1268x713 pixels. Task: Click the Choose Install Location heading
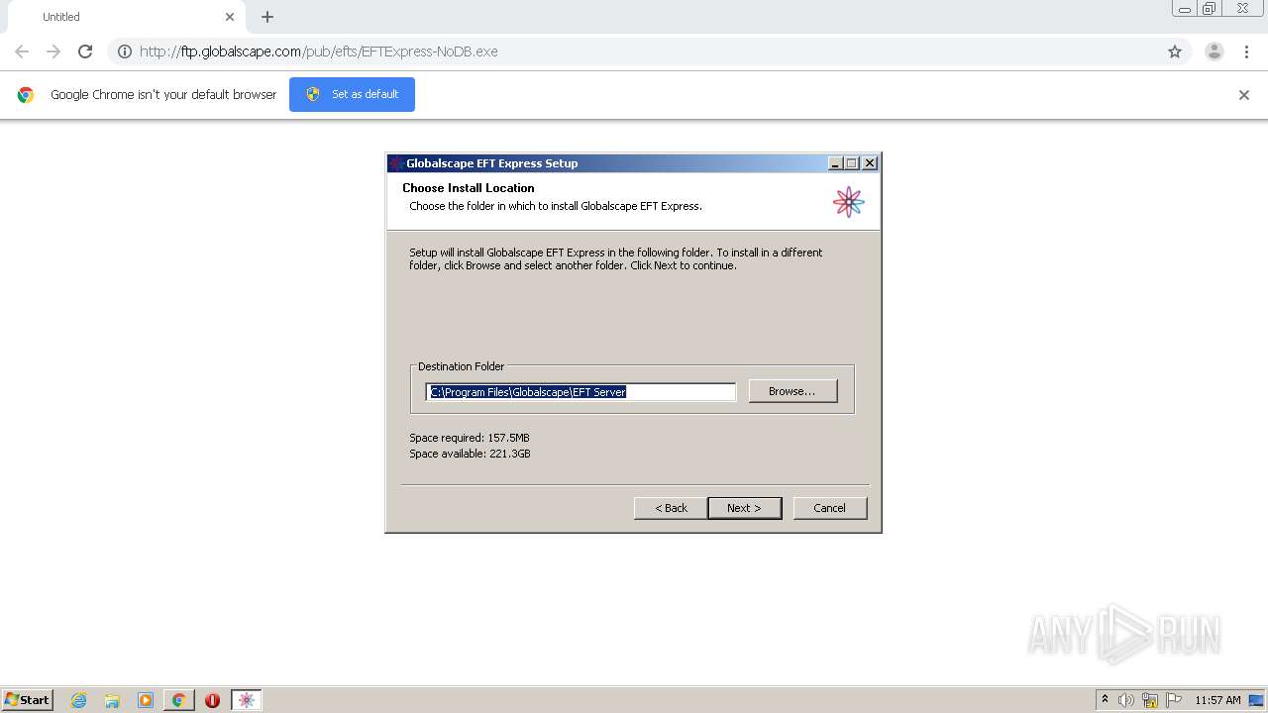coord(469,188)
